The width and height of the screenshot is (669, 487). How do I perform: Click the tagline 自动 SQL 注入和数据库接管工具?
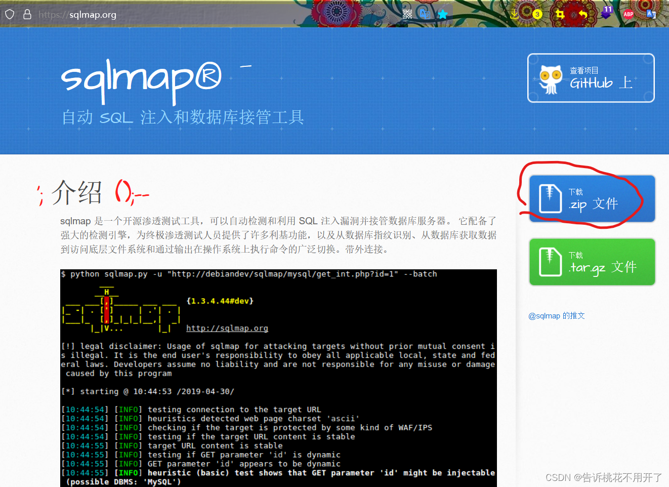[x=183, y=117]
